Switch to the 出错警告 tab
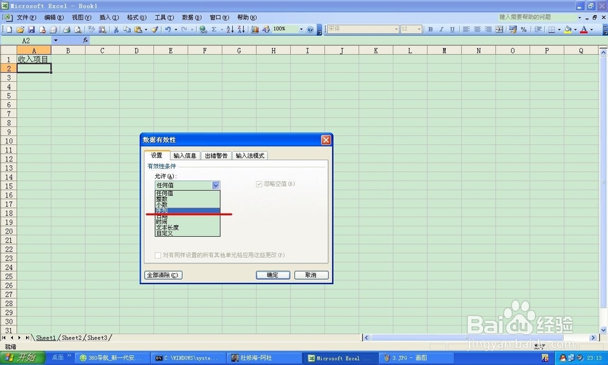The width and height of the screenshot is (608, 365). [x=216, y=156]
